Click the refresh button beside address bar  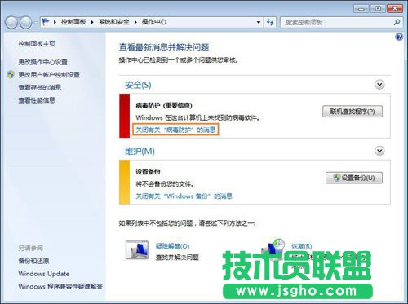pos(270,22)
